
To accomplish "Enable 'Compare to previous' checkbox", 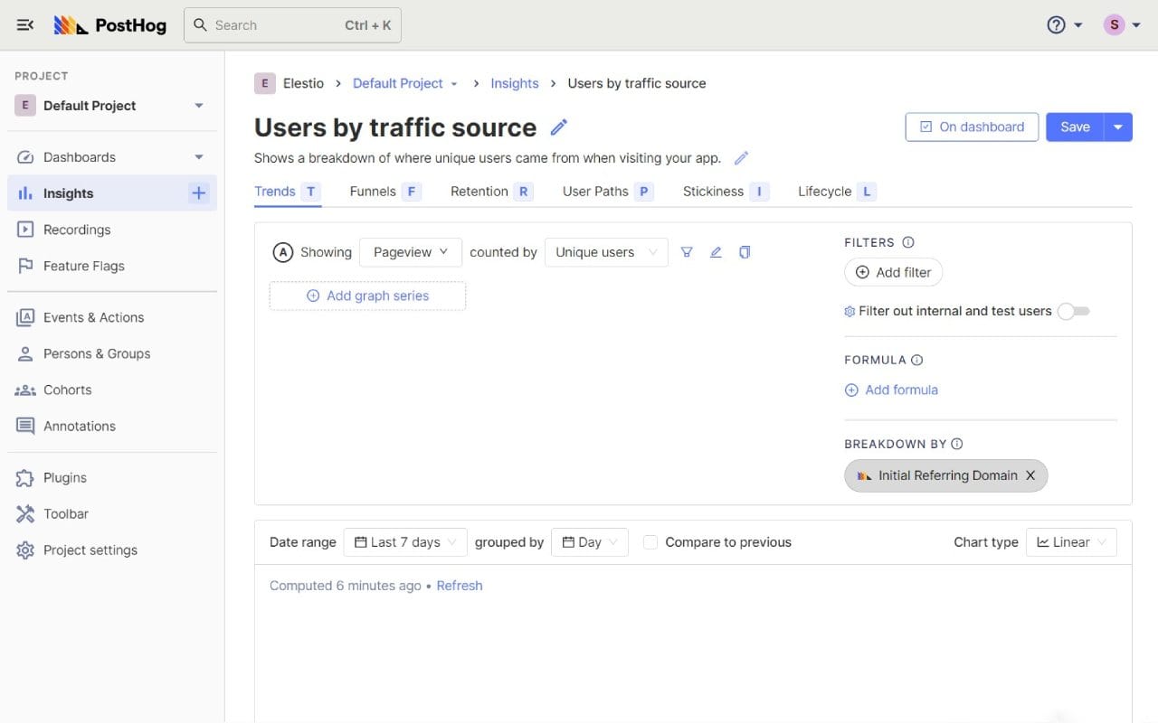I will (650, 541).
